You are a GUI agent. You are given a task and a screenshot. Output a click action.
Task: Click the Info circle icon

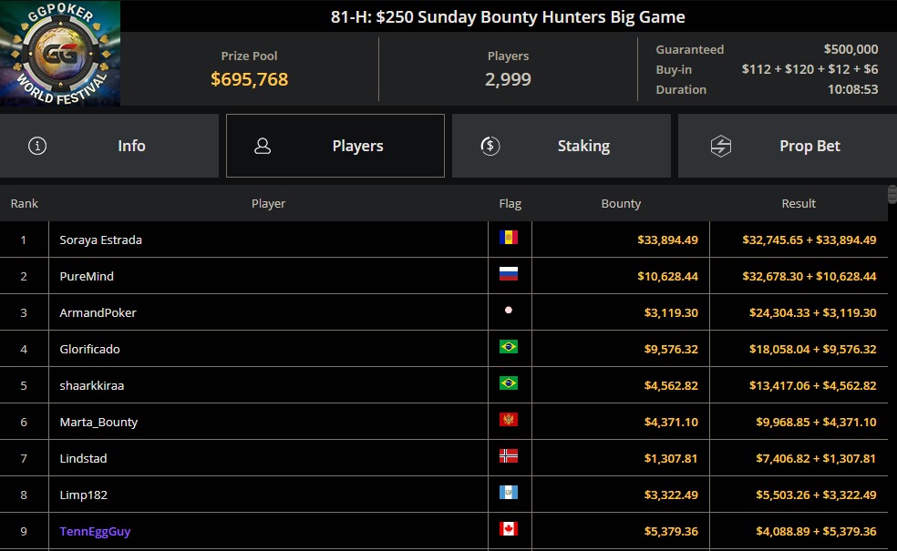(x=37, y=146)
